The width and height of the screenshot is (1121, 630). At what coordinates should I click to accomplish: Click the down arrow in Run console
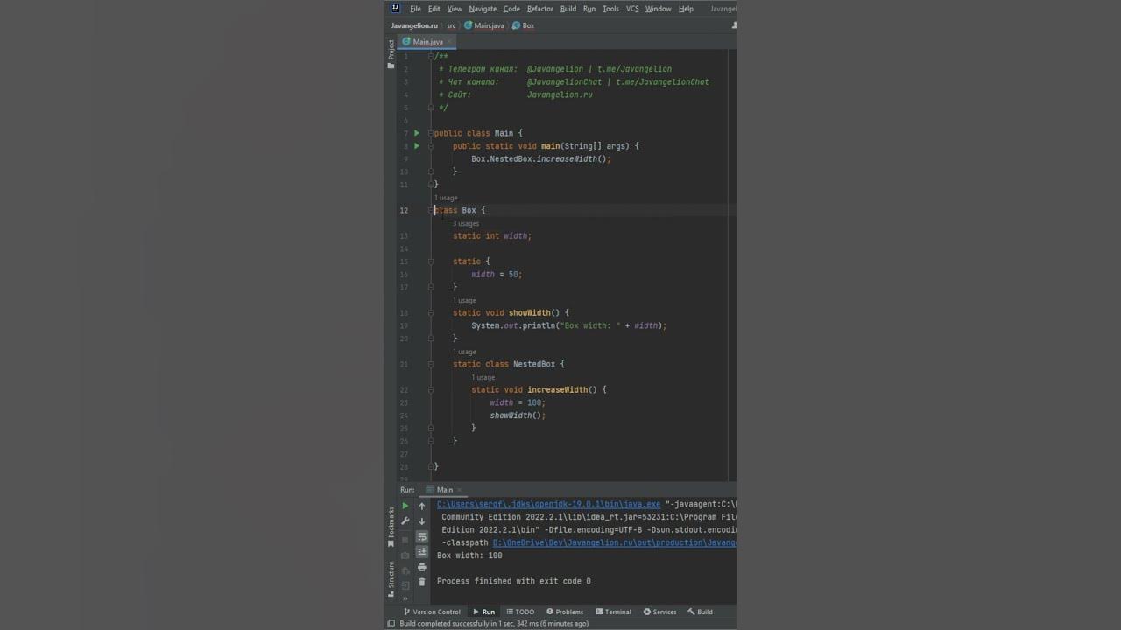[422, 521]
